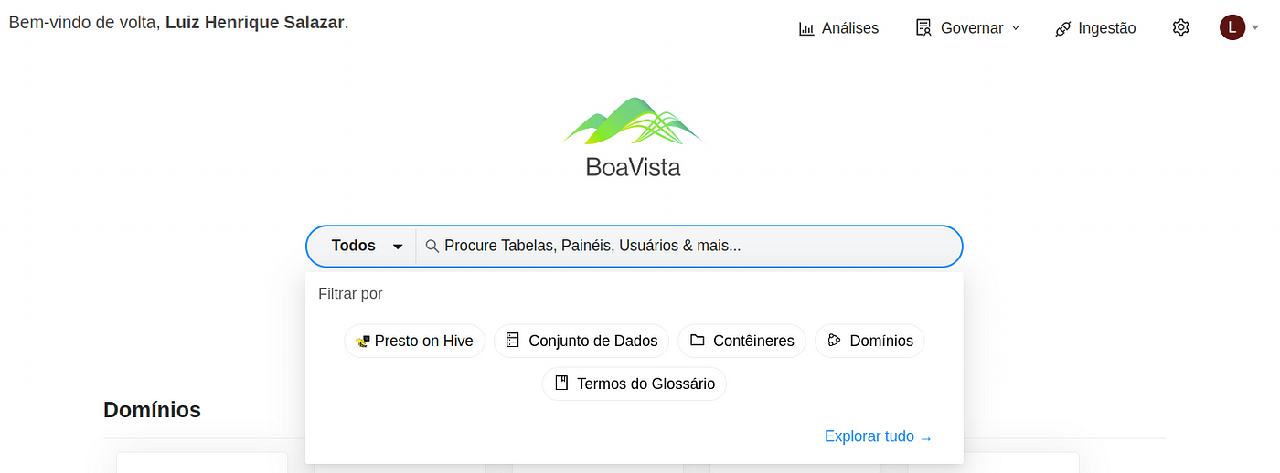The height and width of the screenshot is (473, 1280).
Task: Open dropdown arrow beside user avatar
Action: pos(1255,28)
